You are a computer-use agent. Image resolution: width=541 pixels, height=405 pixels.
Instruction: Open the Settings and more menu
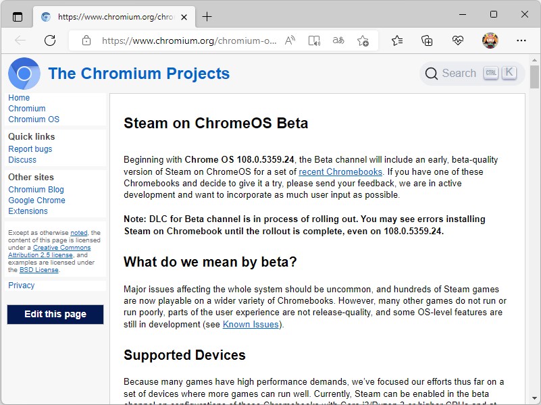click(x=521, y=40)
